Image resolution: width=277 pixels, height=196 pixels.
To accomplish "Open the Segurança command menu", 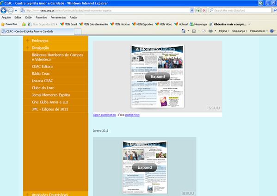I will (x=240, y=31).
